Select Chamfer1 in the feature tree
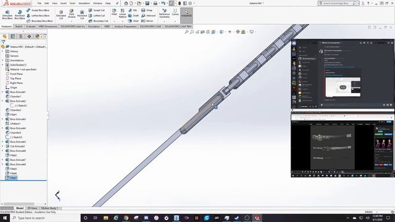Screen dimensions: 395x222 pyautogui.click(x=14, y=97)
